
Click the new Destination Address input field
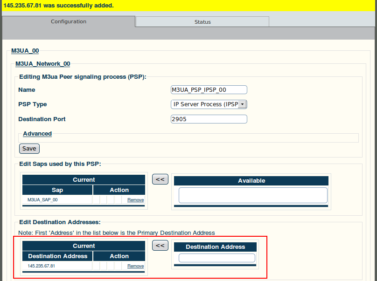point(217,258)
